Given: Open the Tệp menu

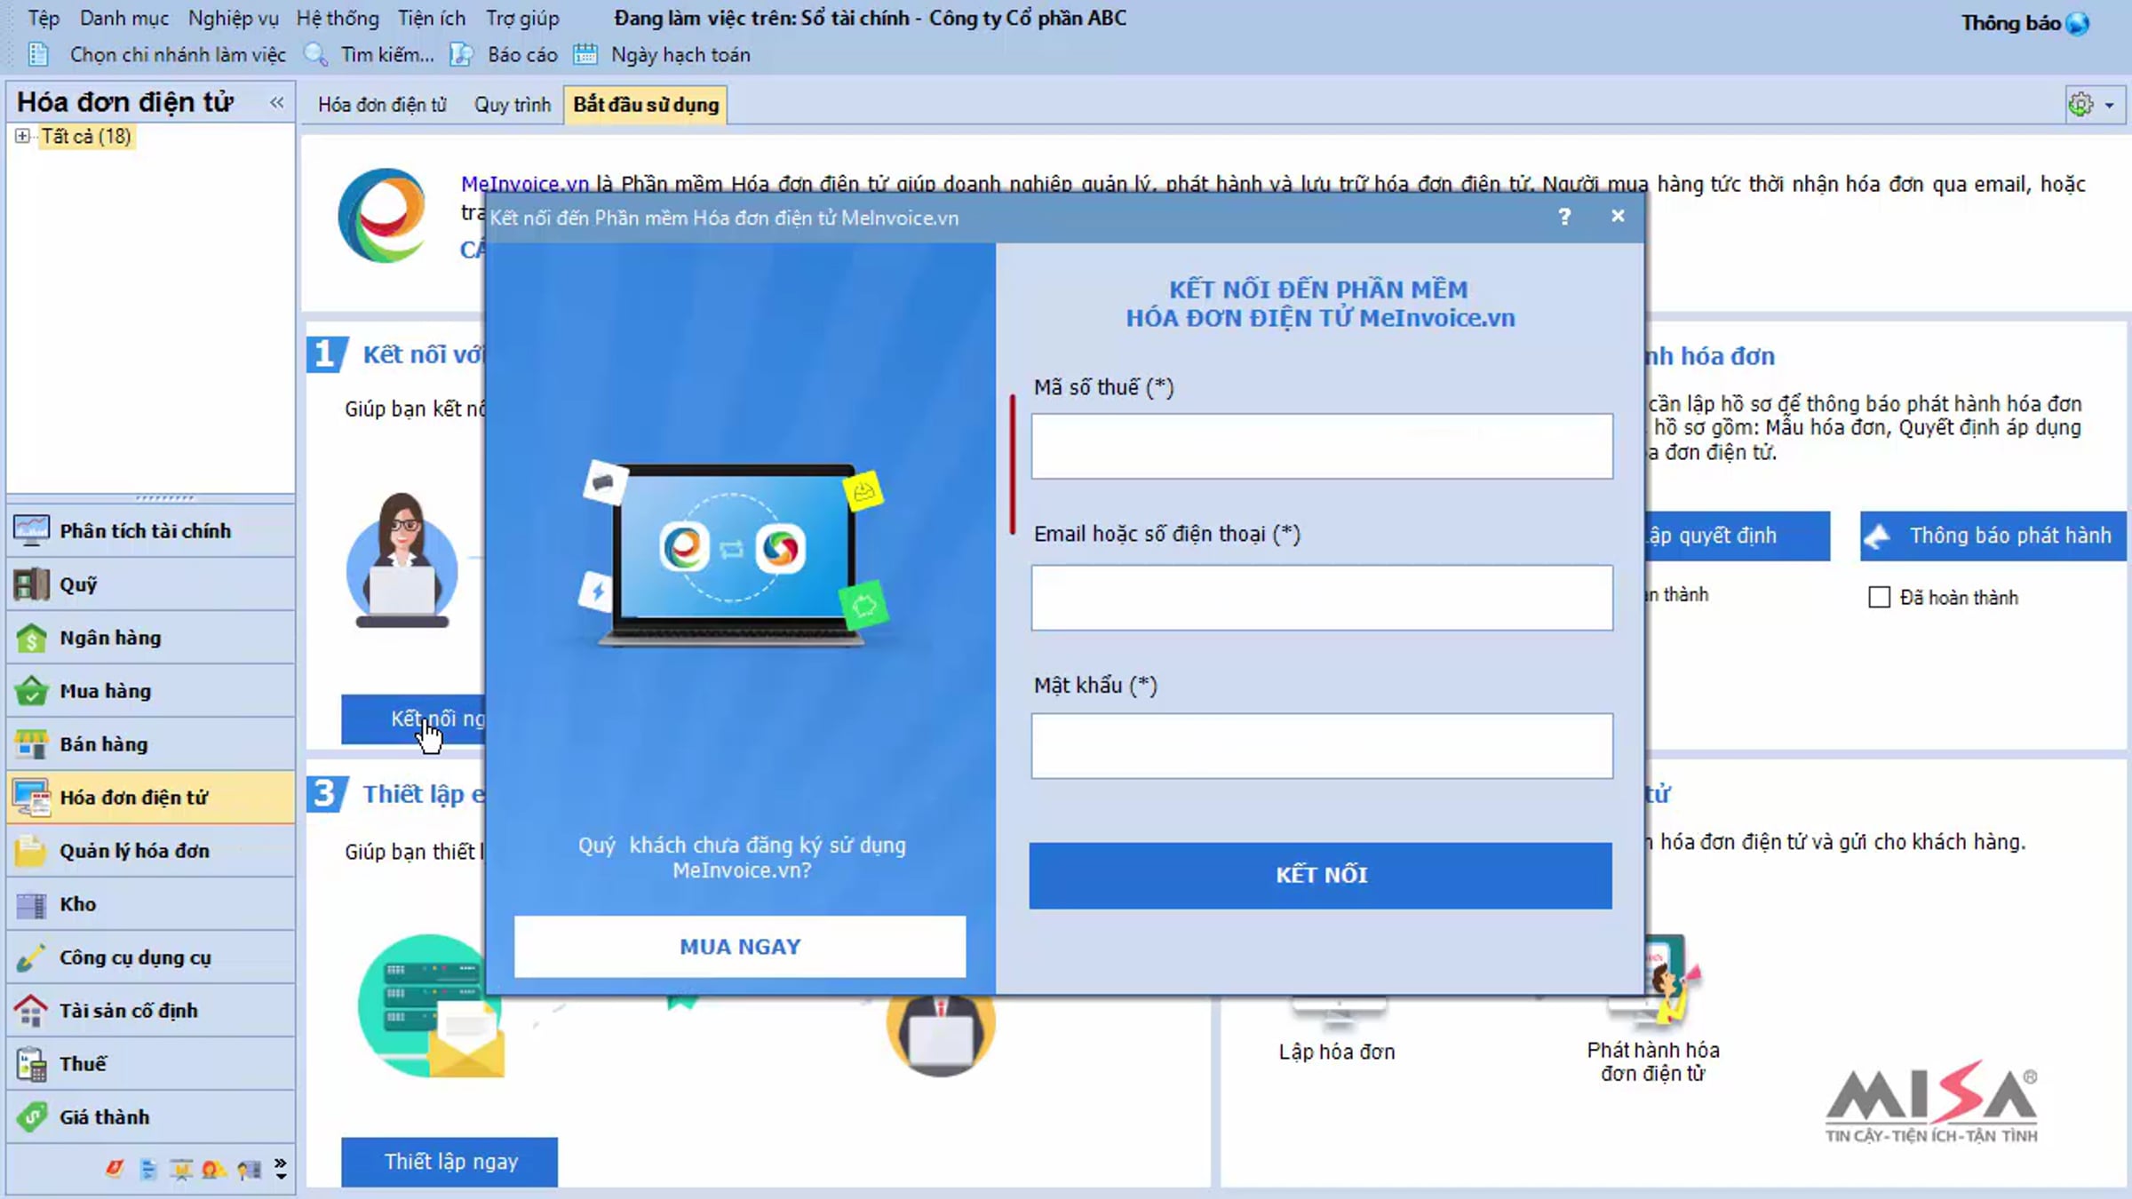Looking at the screenshot, I should [44, 18].
